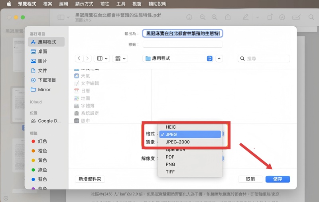
Task: Click the 搜尋 search field
Action: (264, 59)
